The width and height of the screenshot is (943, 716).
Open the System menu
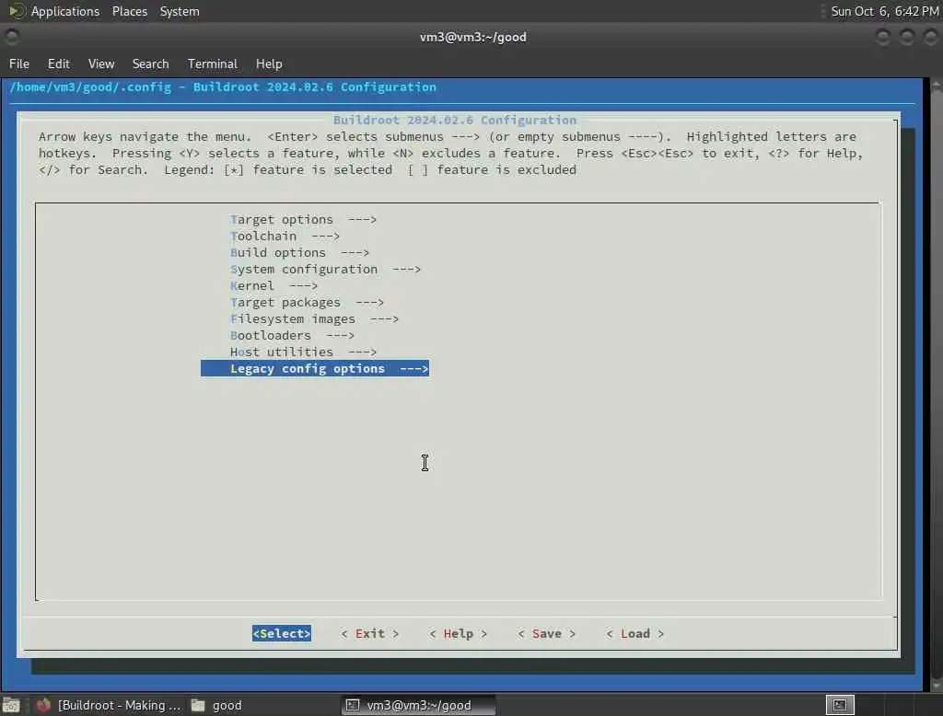click(x=180, y=11)
